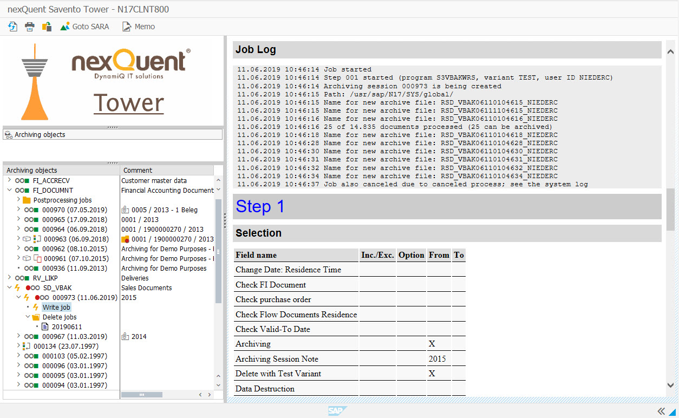Click the SAP logo in the status bar
The height and width of the screenshot is (418, 679).
point(337,411)
